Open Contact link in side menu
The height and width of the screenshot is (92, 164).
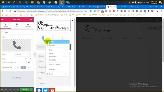point(42,84)
